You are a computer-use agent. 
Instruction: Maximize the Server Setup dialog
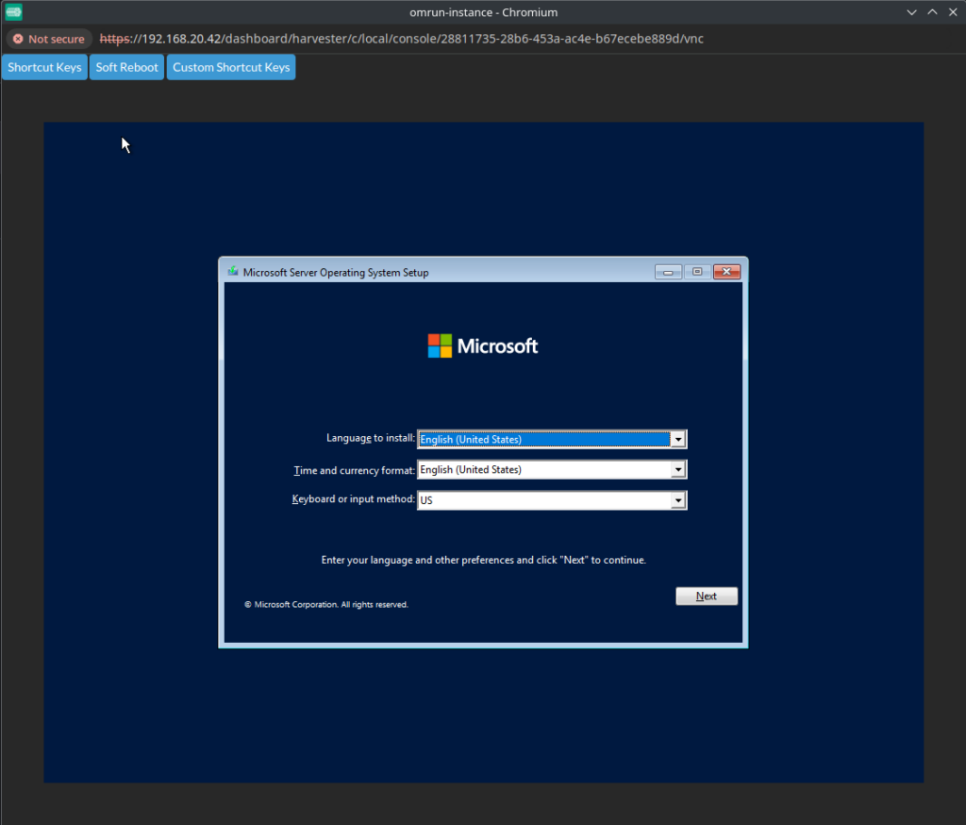pos(697,272)
